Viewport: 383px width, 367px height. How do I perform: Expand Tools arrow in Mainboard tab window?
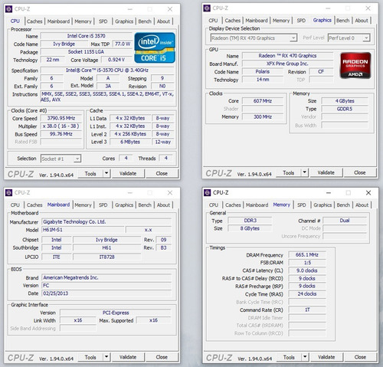(106, 357)
